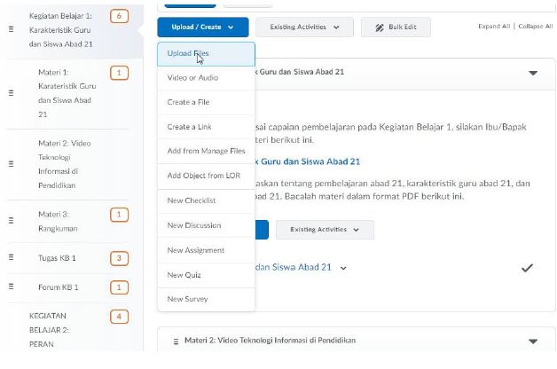The image size is (557, 369).
Task: Select Create a File menu item
Action: 206,102
